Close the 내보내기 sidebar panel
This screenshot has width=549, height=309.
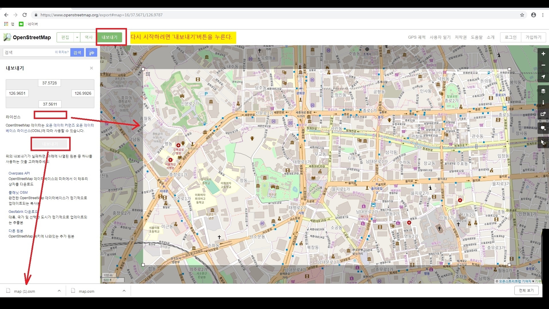click(x=91, y=68)
